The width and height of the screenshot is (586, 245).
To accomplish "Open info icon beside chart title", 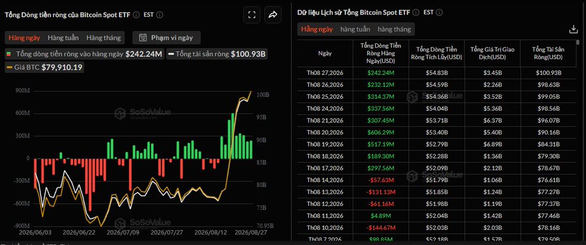I will point(137,14).
